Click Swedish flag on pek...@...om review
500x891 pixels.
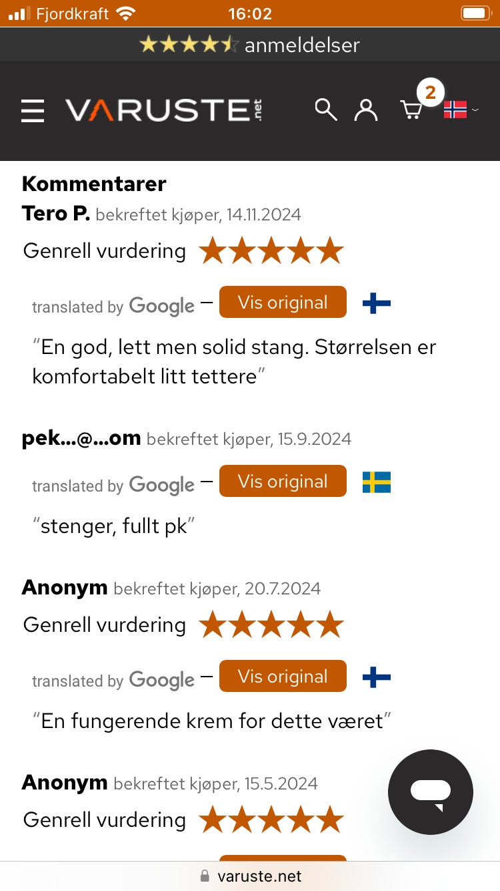pyautogui.click(x=376, y=482)
